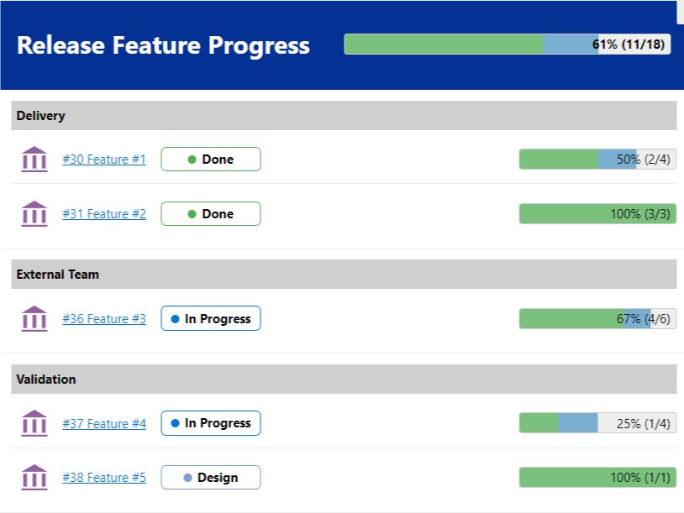The height and width of the screenshot is (513, 684).
Task: Click the Release Feature Progress title
Action: pos(164,46)
